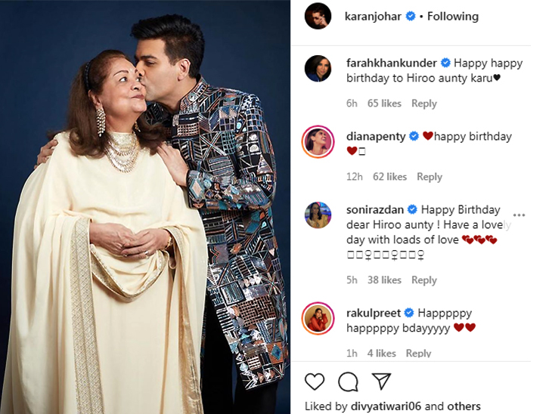The width and height of the screenshot is (552, 414).
Task: Toggle Following status for karanjohar
Action: coord(453,16)
